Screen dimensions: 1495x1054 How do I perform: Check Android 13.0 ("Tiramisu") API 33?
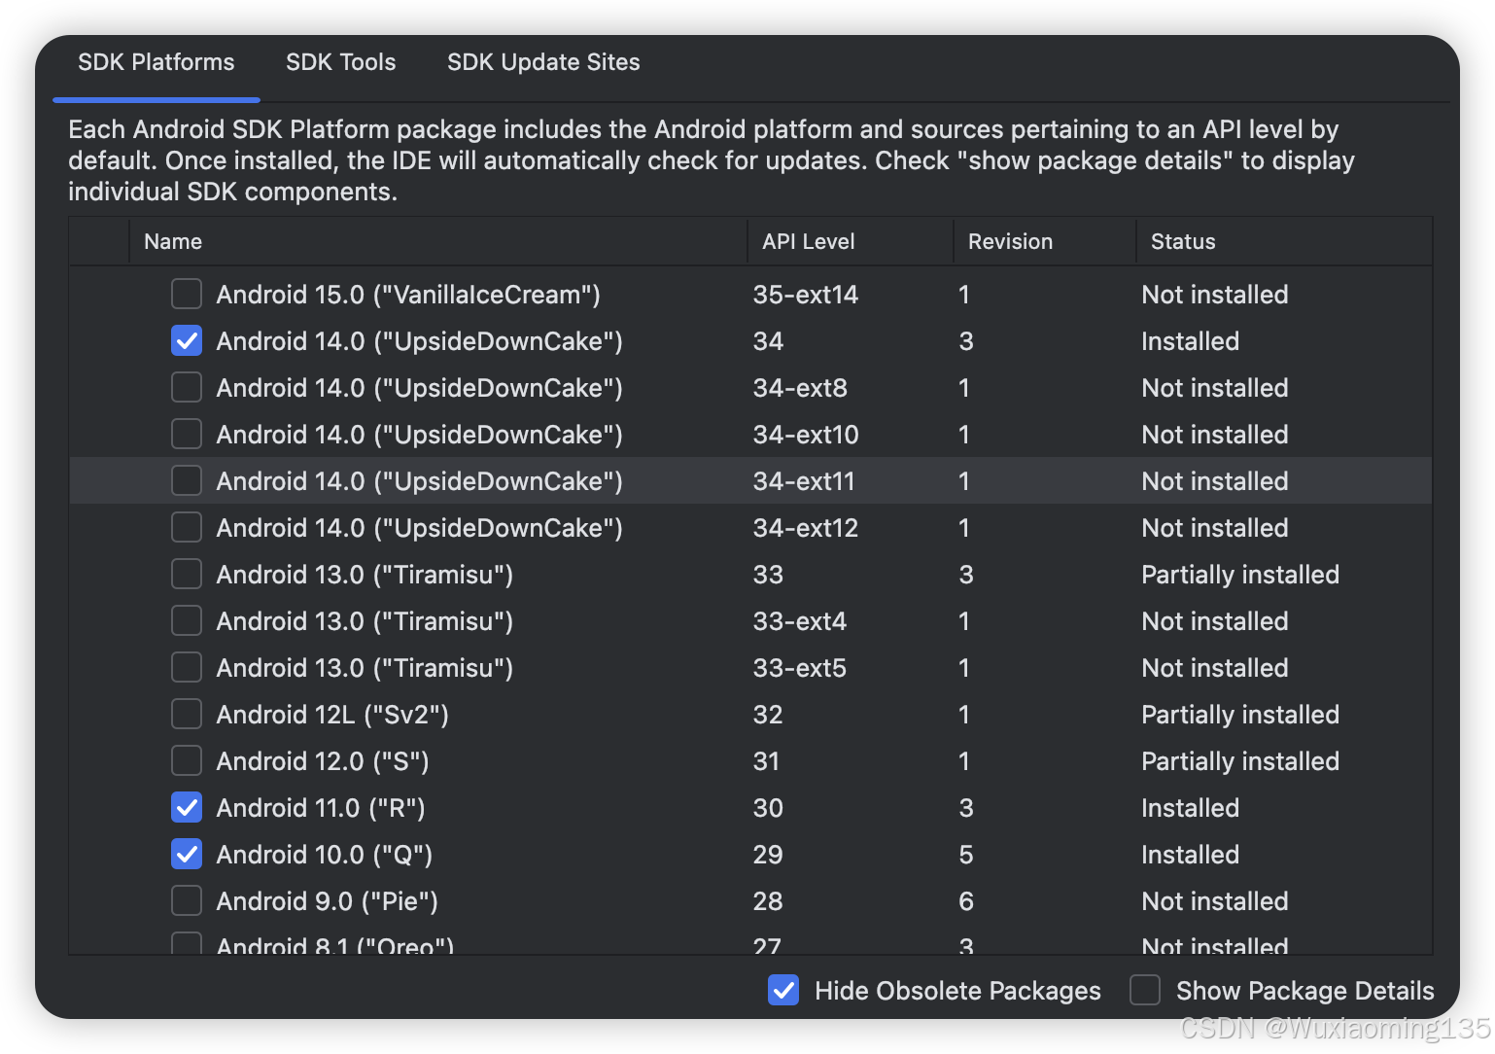coord(186,574)
